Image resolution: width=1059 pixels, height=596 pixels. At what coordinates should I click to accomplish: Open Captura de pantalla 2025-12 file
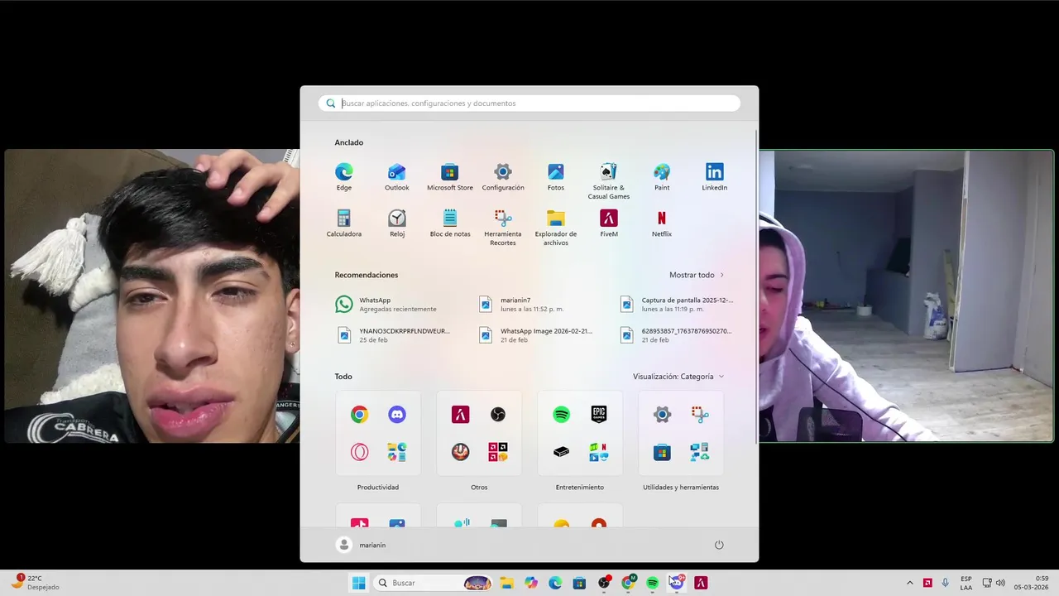coord(677,305)
